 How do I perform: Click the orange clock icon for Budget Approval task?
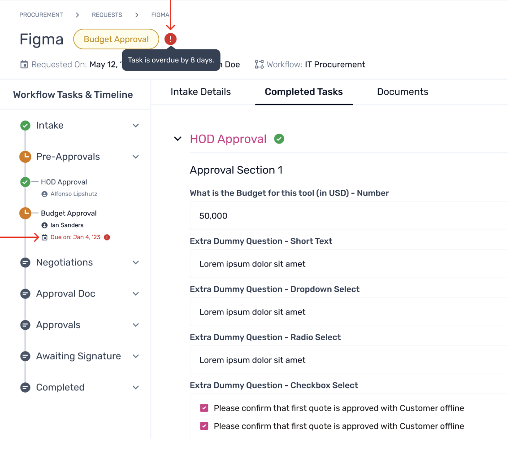pos(25,214)
